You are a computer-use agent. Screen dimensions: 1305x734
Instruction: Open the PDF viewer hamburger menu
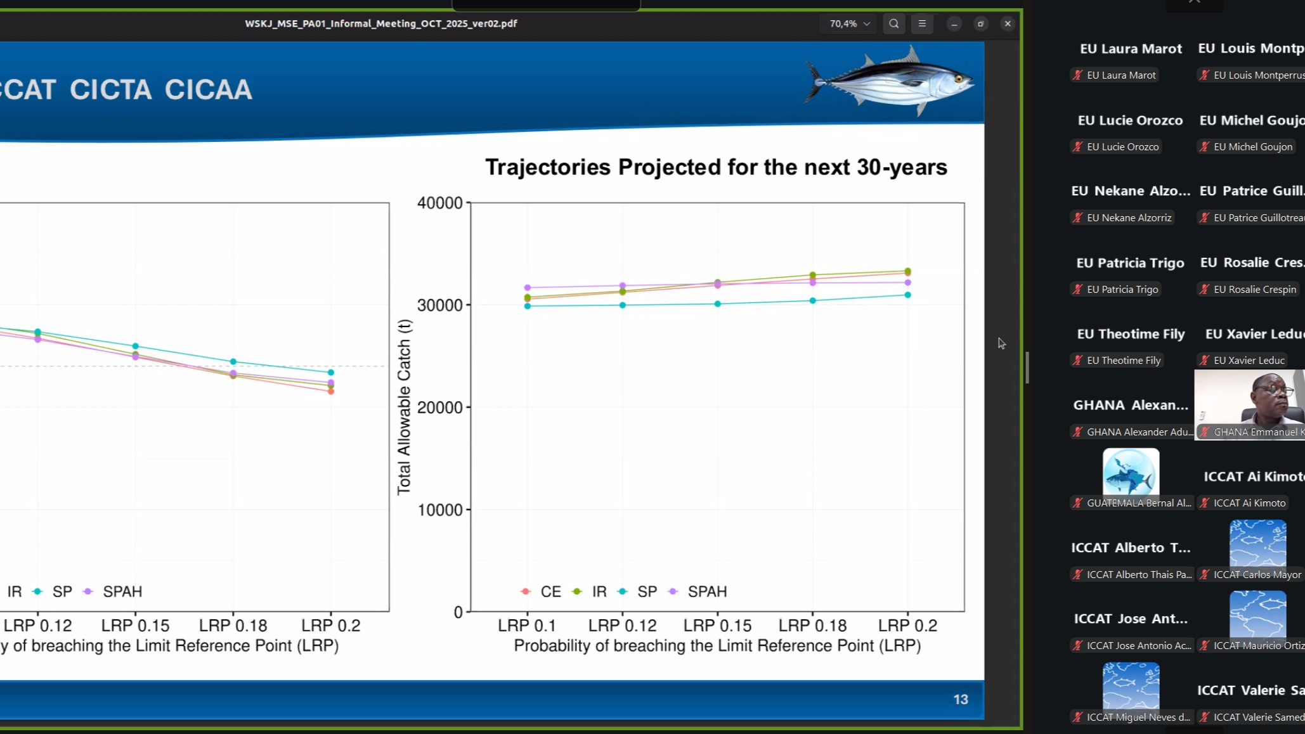pos(922,24)
